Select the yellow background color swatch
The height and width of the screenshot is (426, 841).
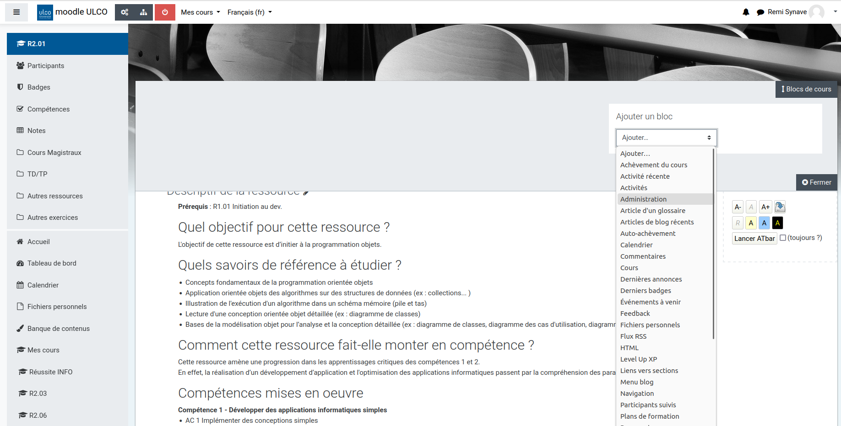751,223
